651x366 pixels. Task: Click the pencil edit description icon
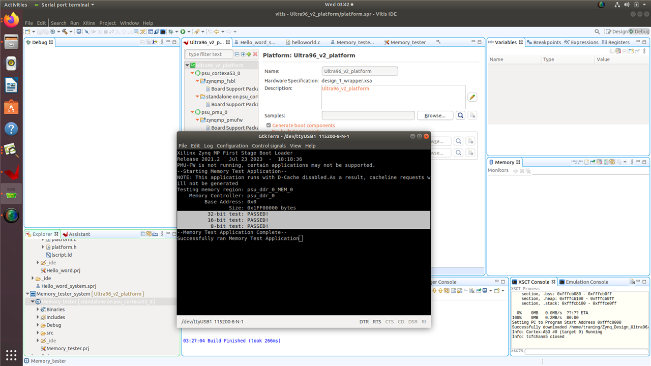tap(471, 97)
